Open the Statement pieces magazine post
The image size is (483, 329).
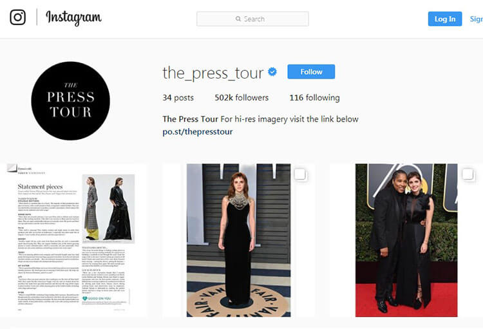coord(73,240)
